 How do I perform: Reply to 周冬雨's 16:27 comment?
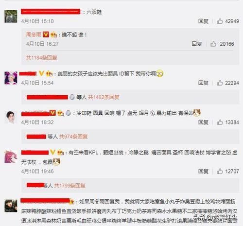[197, 44]
